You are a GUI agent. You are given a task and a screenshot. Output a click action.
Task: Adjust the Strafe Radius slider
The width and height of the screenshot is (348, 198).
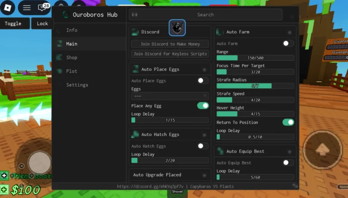click(255, 86)
